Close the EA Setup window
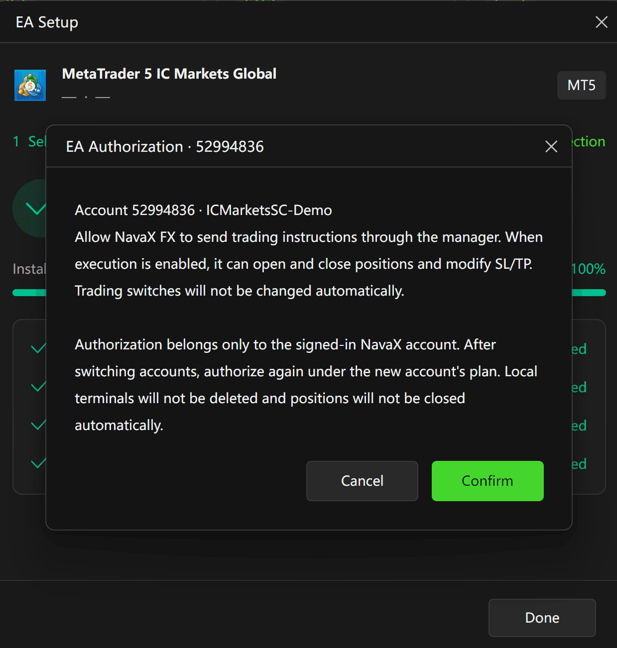The height and width of the screenshot is (648, 617). tap(602, 22)
